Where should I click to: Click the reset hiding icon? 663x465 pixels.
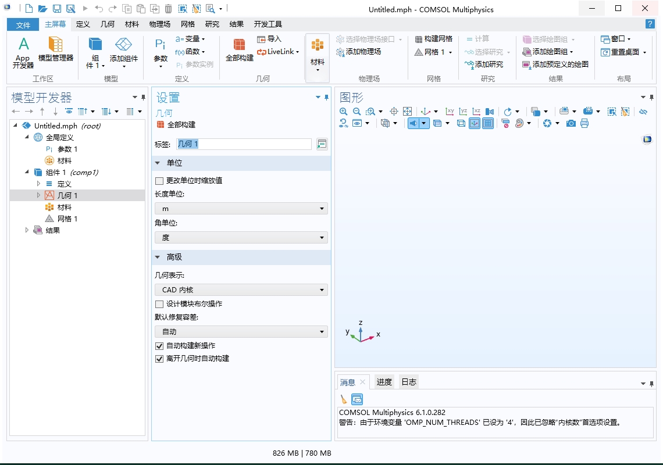tap(343, 123)
